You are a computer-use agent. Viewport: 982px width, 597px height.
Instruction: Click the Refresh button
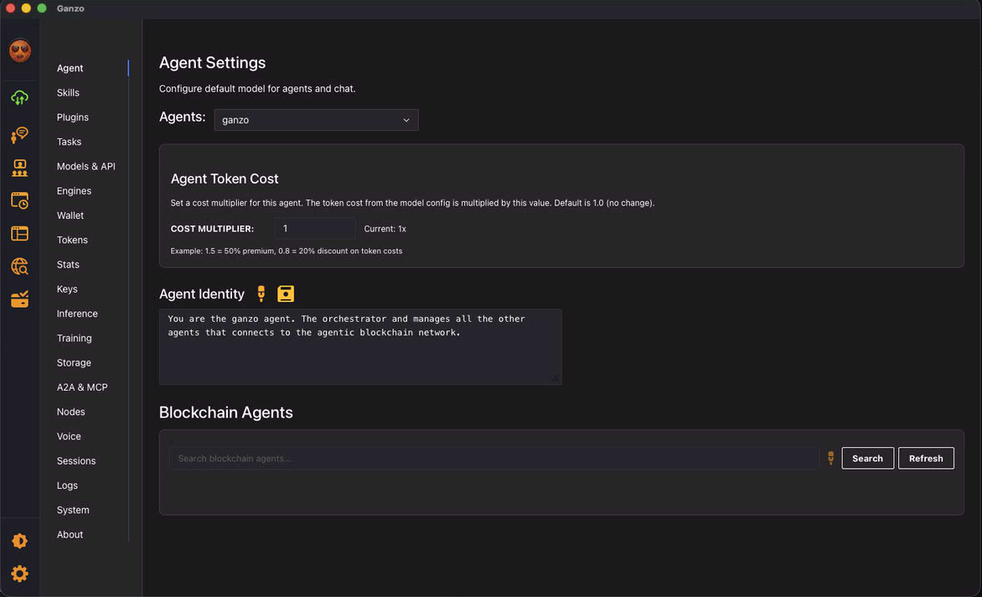(926, 458)
